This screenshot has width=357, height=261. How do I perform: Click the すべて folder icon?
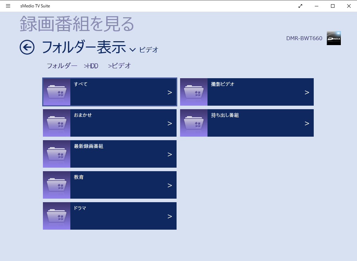click(57, 92)
